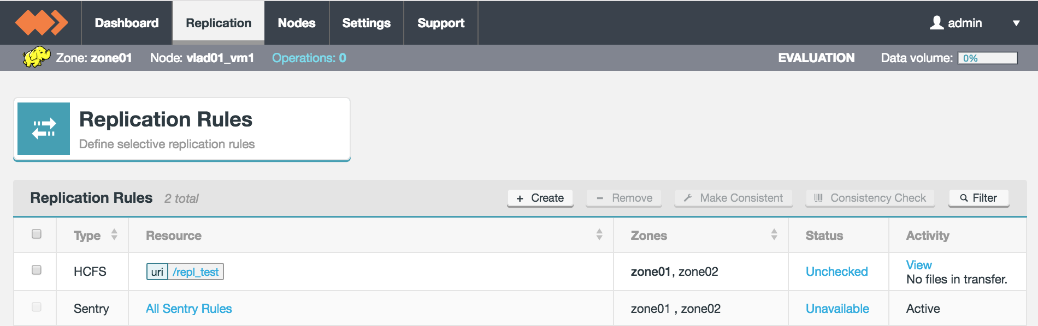Click the admin user silhouette icon
Viewport: 1038px width, 326px height.
[937, 22]
